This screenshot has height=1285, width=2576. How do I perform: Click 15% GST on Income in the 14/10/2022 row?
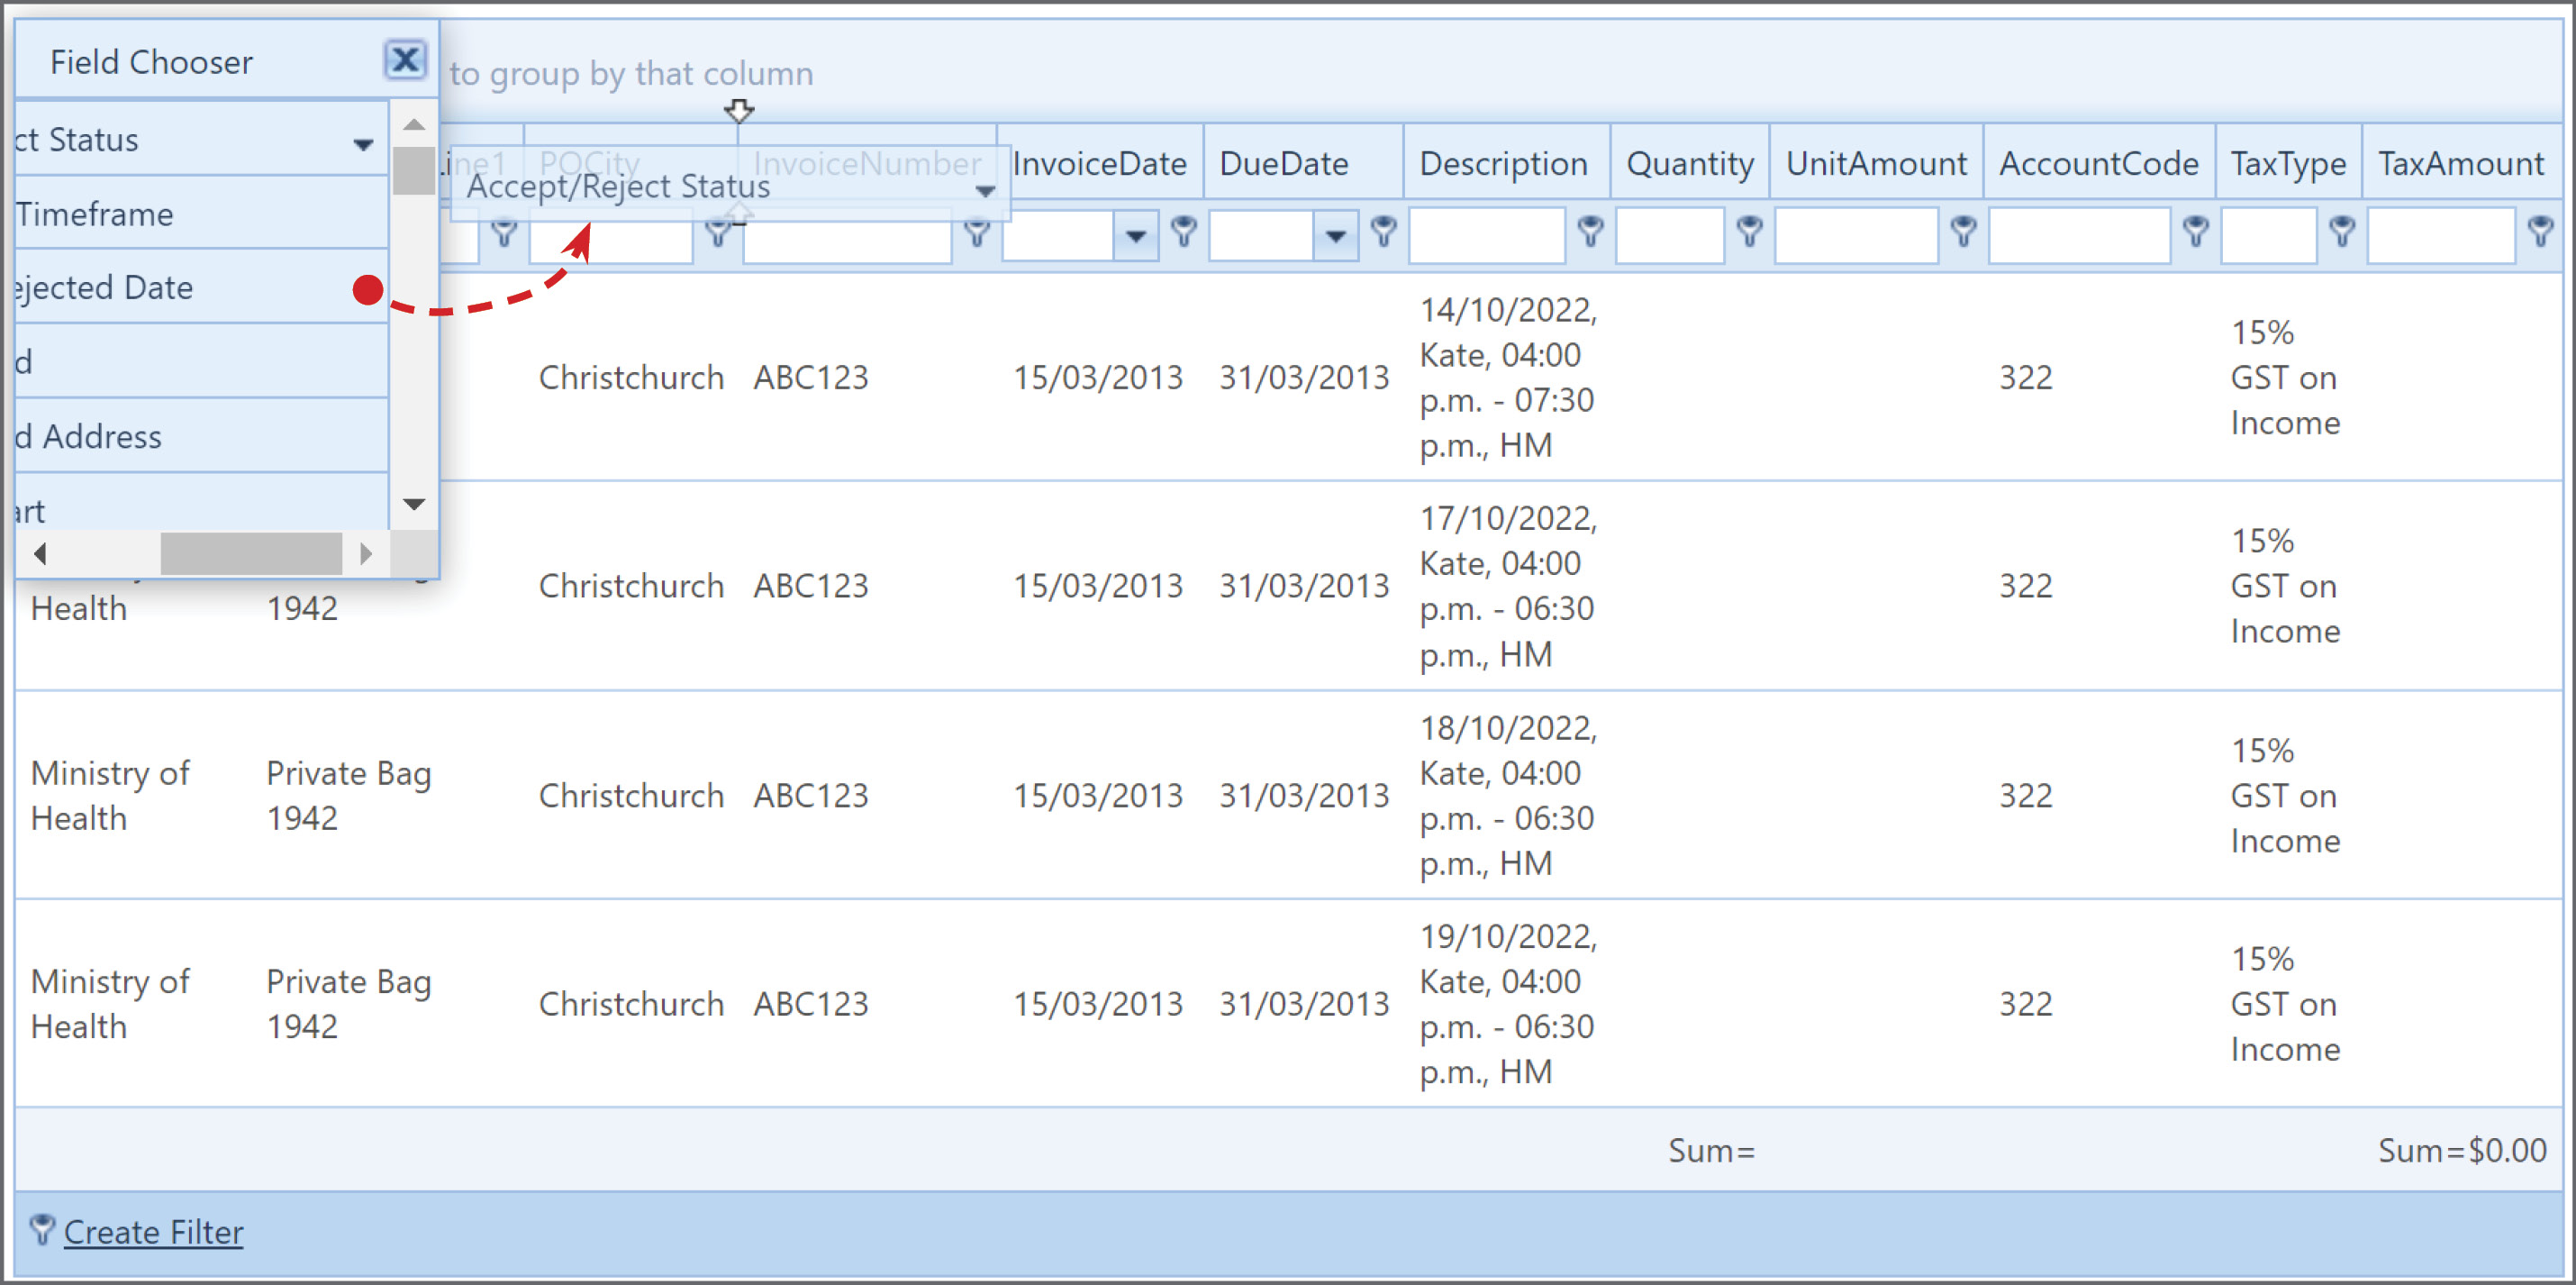2285,378
